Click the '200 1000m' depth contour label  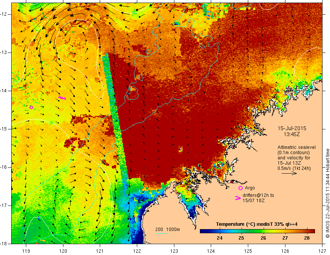coord(168,229)
